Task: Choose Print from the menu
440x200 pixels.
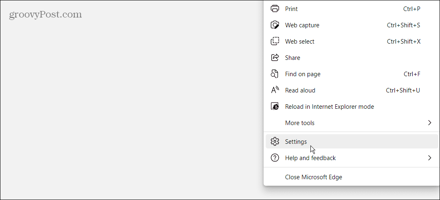Action: click(x=352, y=9)
